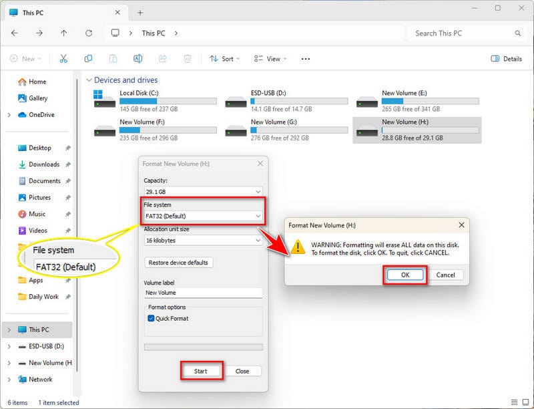Expand OneDrive tree node
Image resolution: width=534 pixels, height=409 pixels.
[x=9, y=115]
